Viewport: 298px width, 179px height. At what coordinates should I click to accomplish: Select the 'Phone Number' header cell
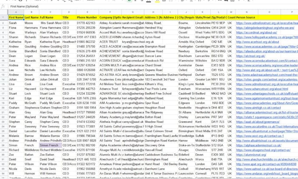coord(87,17)
